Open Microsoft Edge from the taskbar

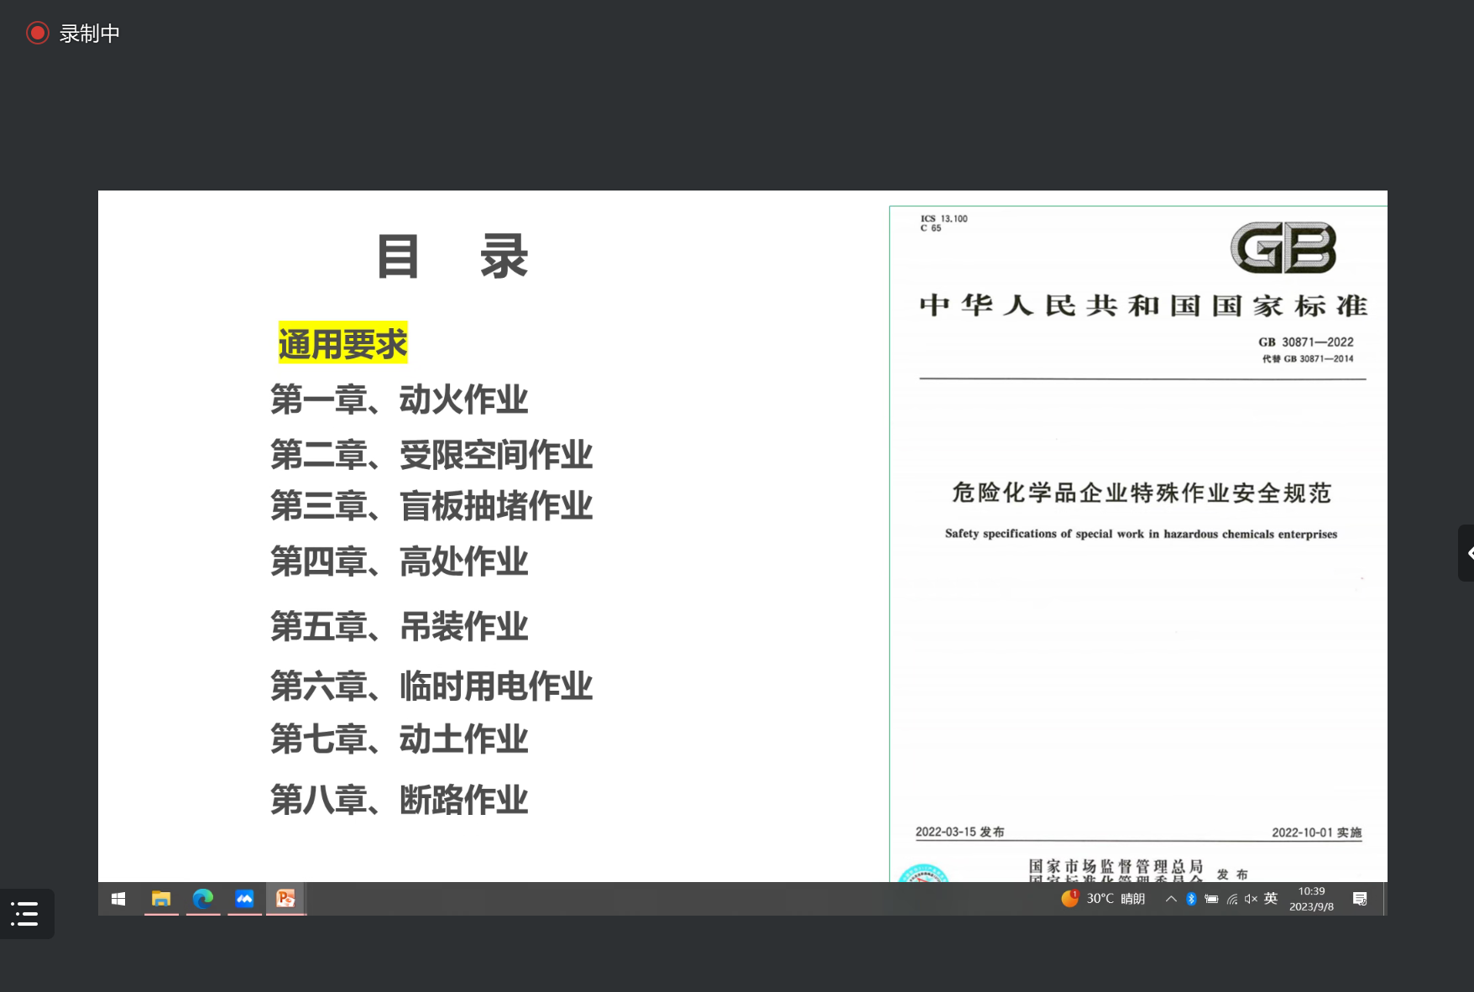[x=203, y=899]
